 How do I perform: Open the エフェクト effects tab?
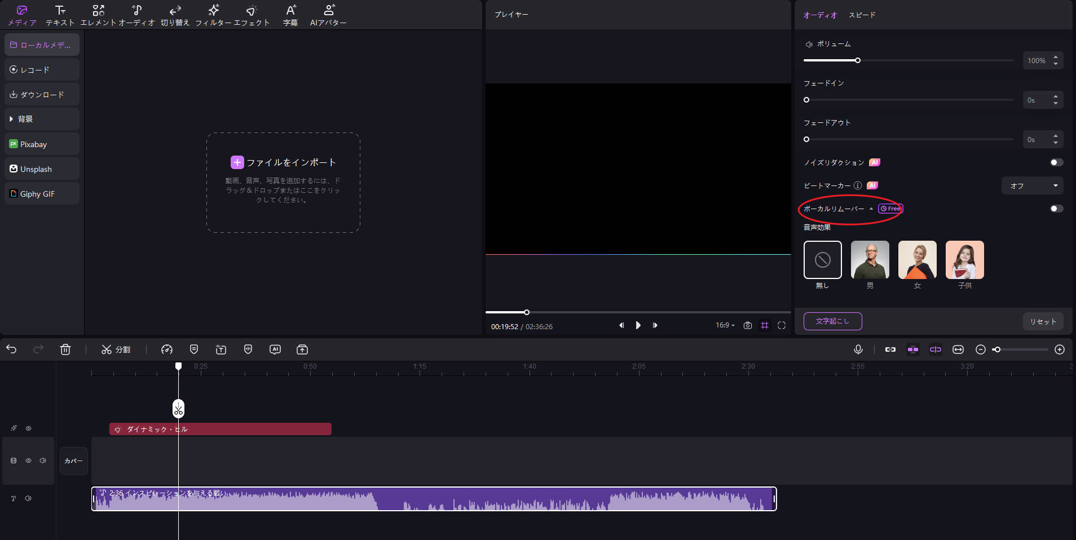(252, 15)
